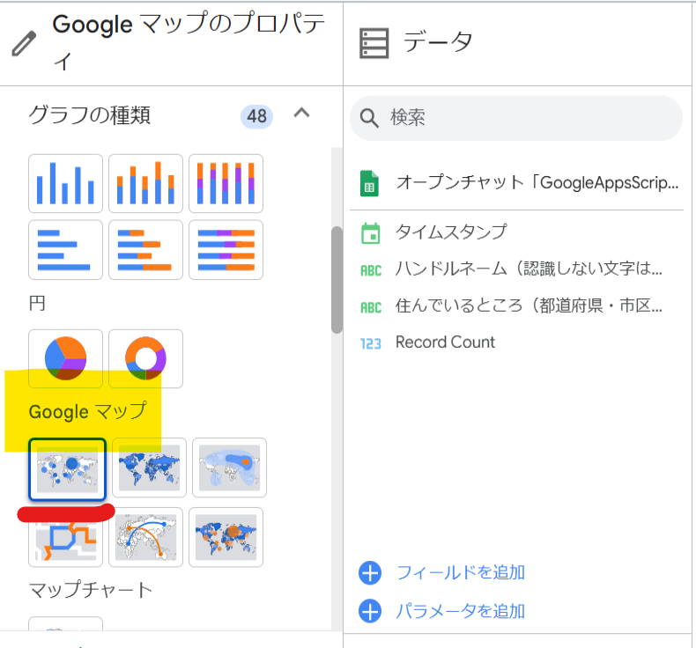Click the ABC type icon beside ハンドルネーム
The width and height of the screenshot is (696, 648).
point(371,270)
